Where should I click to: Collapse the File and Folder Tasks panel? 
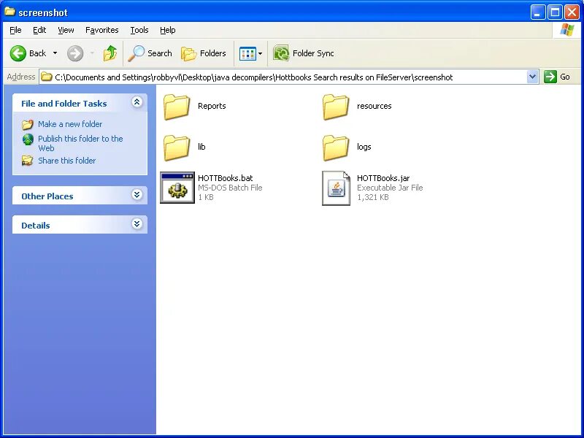137,102
